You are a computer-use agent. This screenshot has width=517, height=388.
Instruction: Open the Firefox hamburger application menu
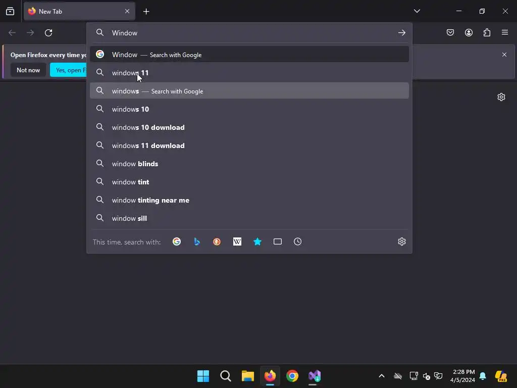click(505, 32)
